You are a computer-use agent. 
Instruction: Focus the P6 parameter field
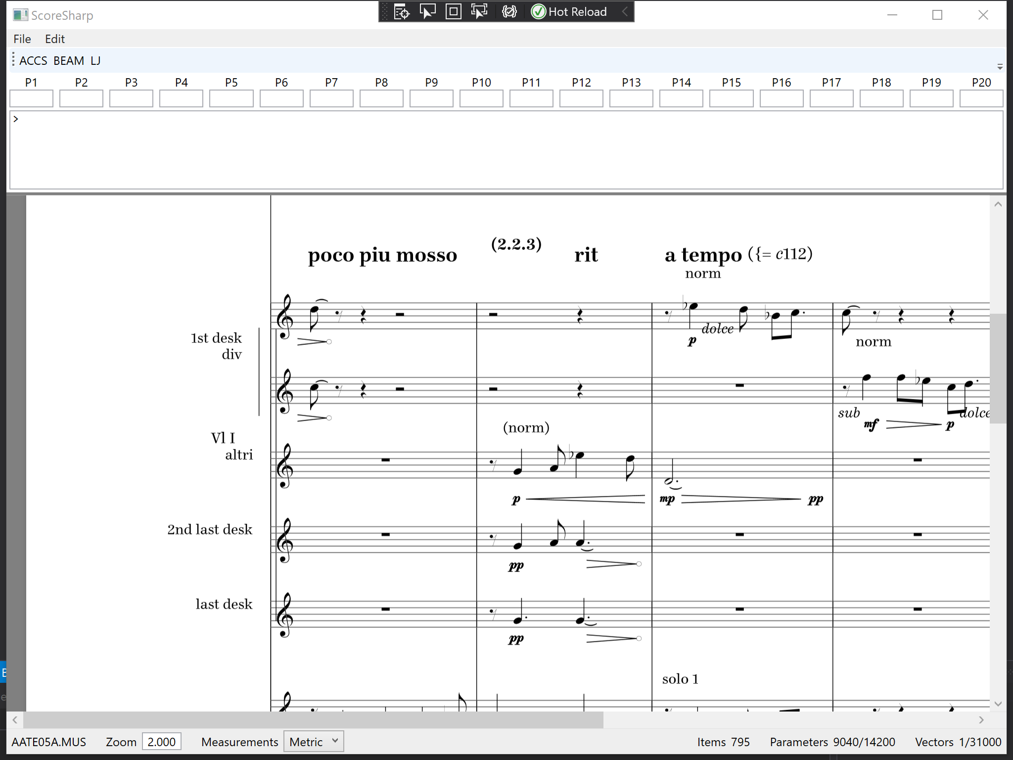click(281, 98)
